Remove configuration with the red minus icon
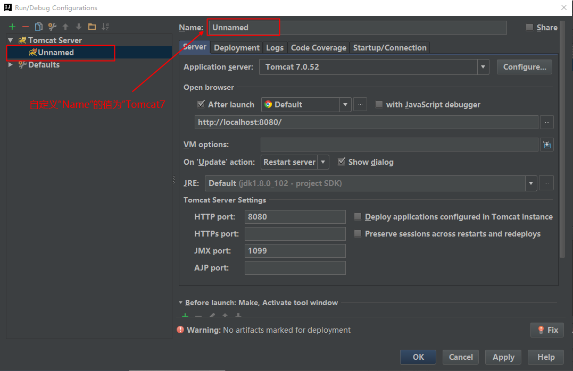573x371 pixels. pos(25,27)
